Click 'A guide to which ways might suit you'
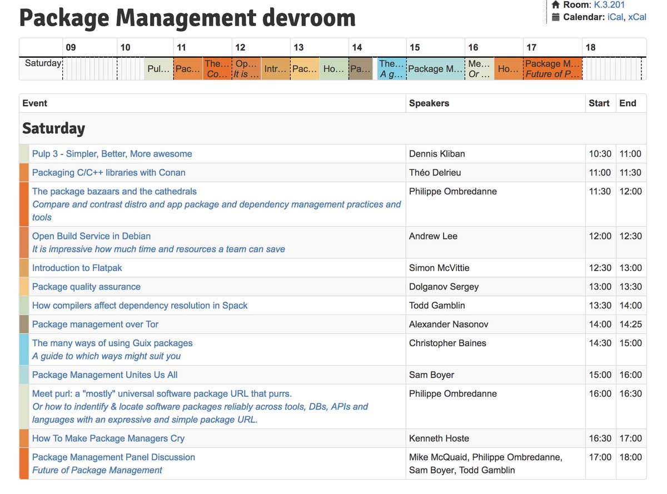 (x=106, y=356)
